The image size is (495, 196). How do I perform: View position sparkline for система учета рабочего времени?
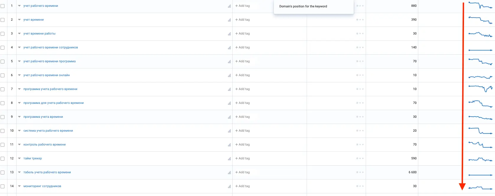coord(480,130)
